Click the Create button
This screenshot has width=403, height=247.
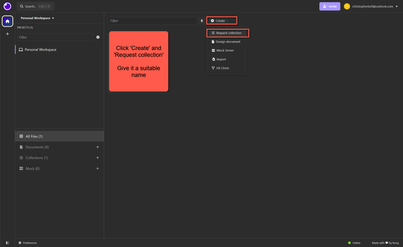pyautogui.click(x=221, y=21)
